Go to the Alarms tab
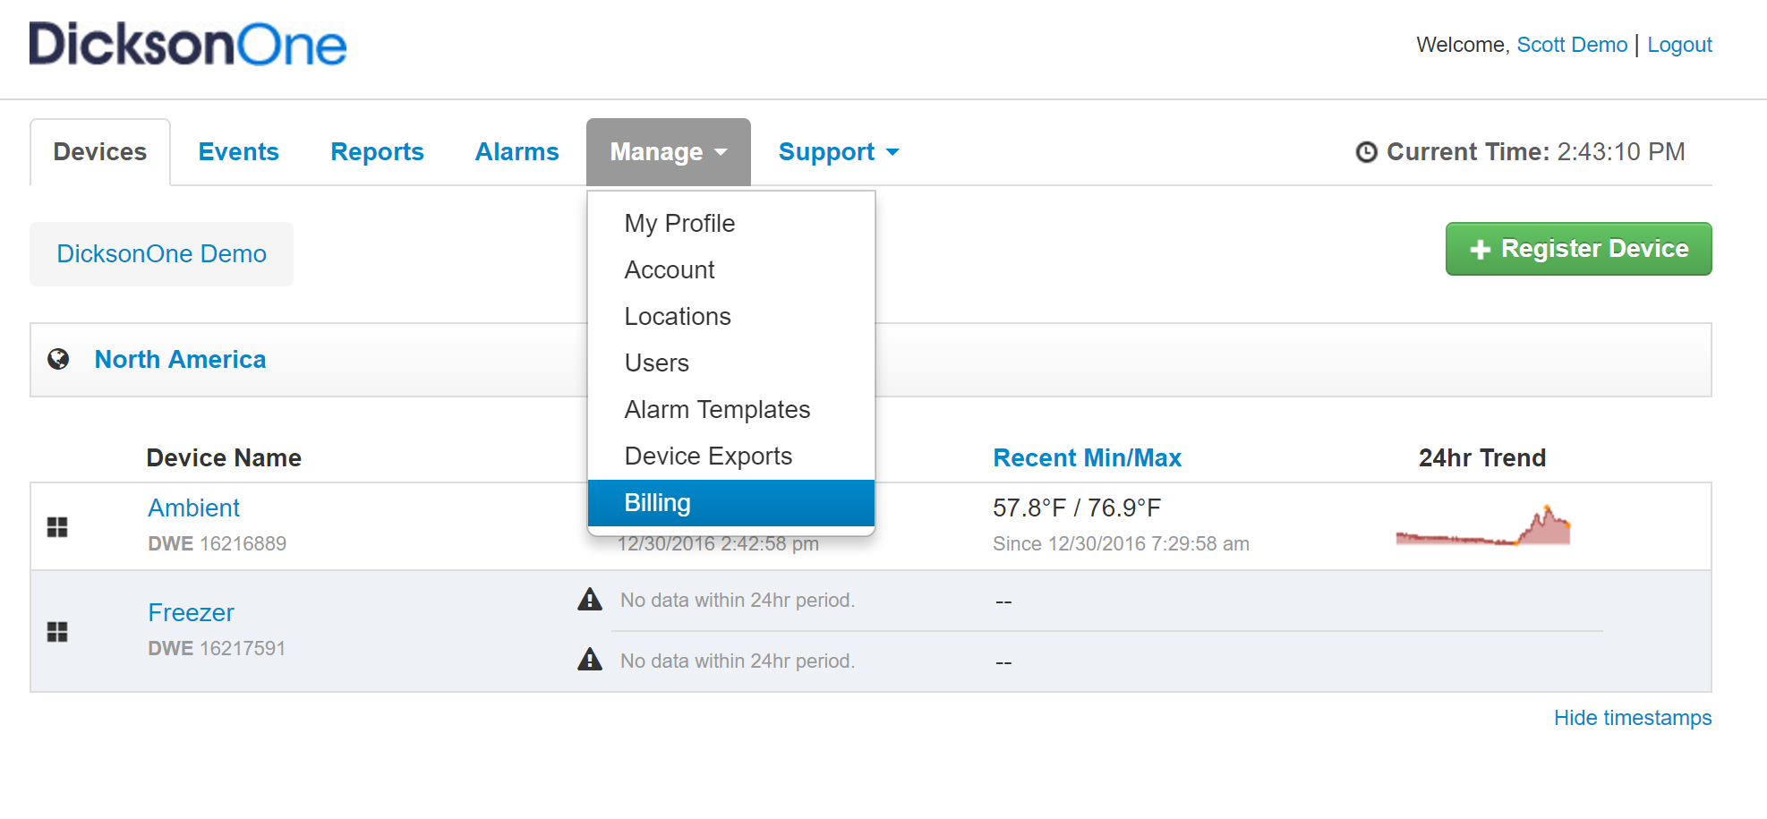Viewport: 1767px width, 819px height. (x=516, y=152)
